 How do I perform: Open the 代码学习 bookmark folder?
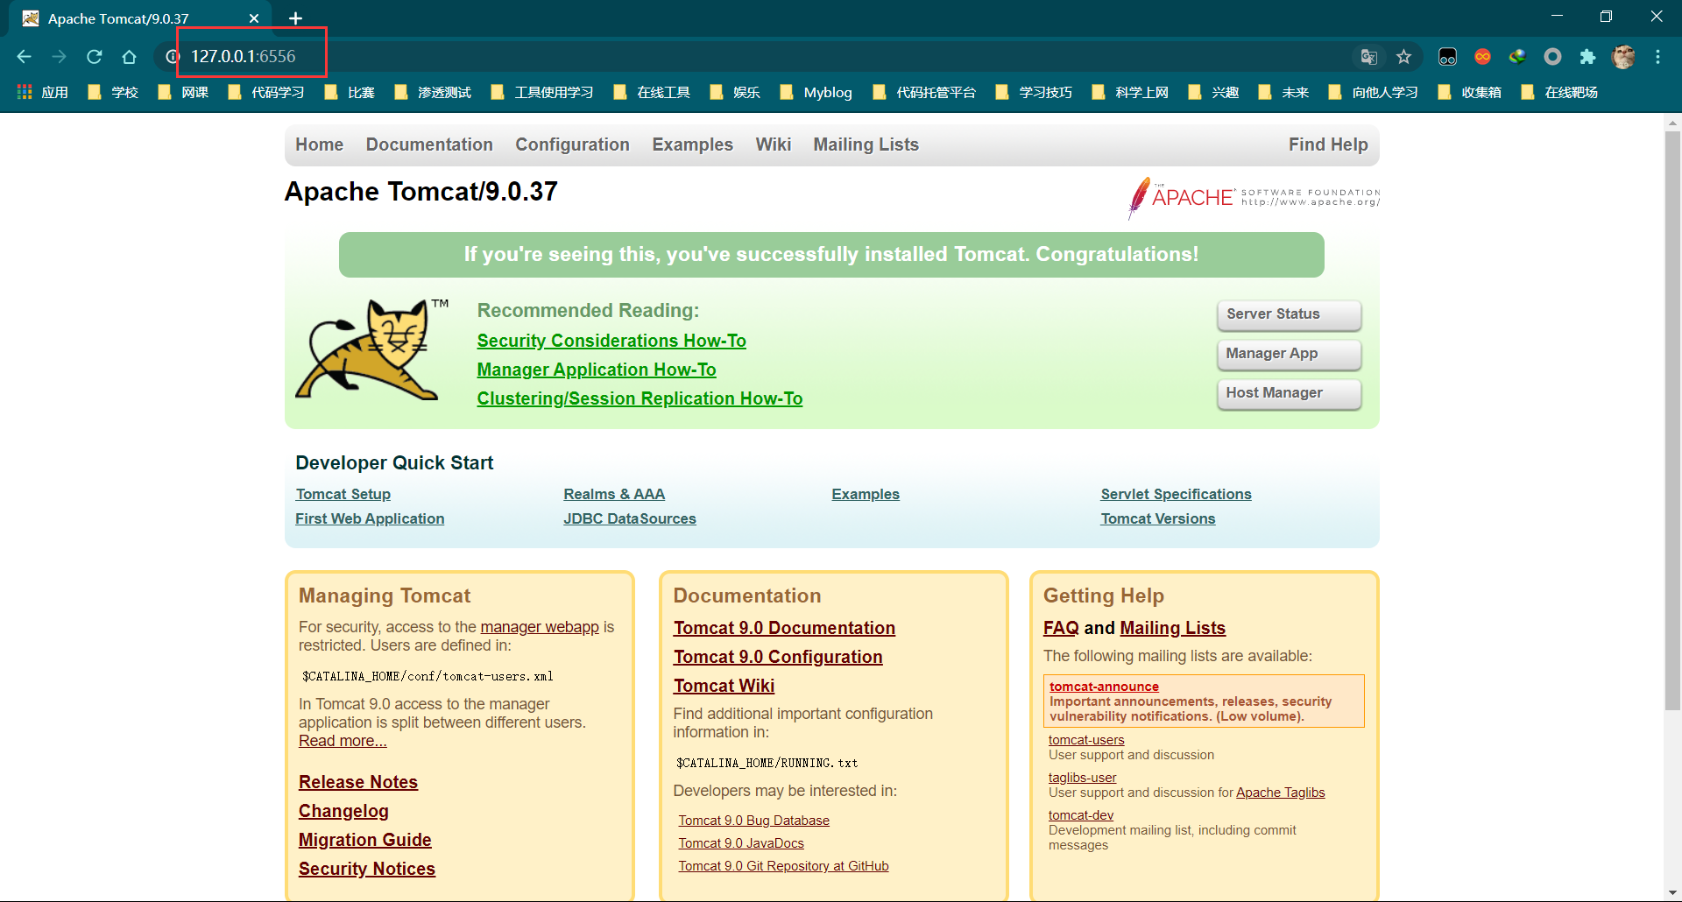coord(266,92)
